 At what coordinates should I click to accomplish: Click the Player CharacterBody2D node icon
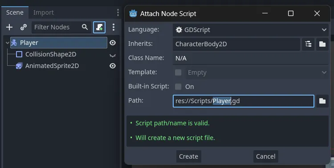pyautogui.click(x=14, y=43)
